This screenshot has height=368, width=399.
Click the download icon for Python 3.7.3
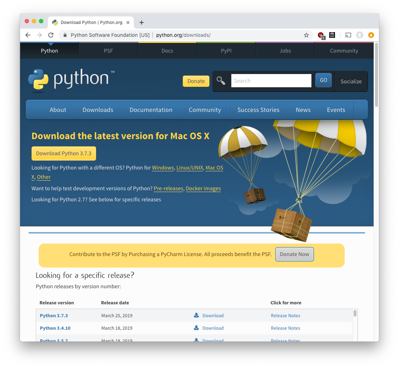tap(196, 315)
